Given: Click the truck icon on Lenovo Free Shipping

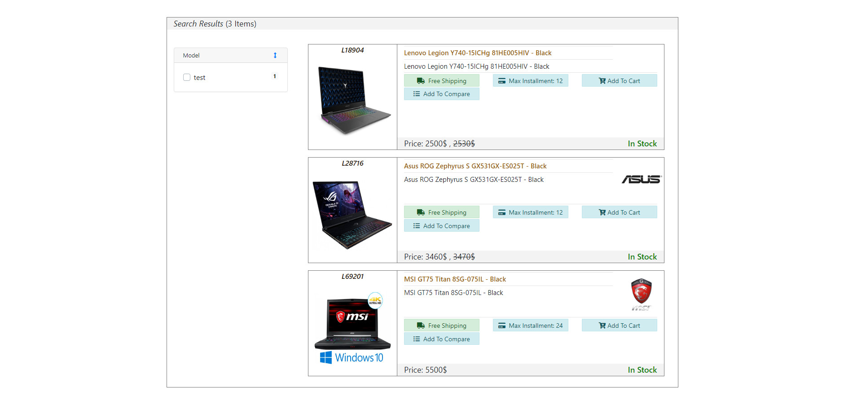Looking at the screenshot, I should coord(421,81).
